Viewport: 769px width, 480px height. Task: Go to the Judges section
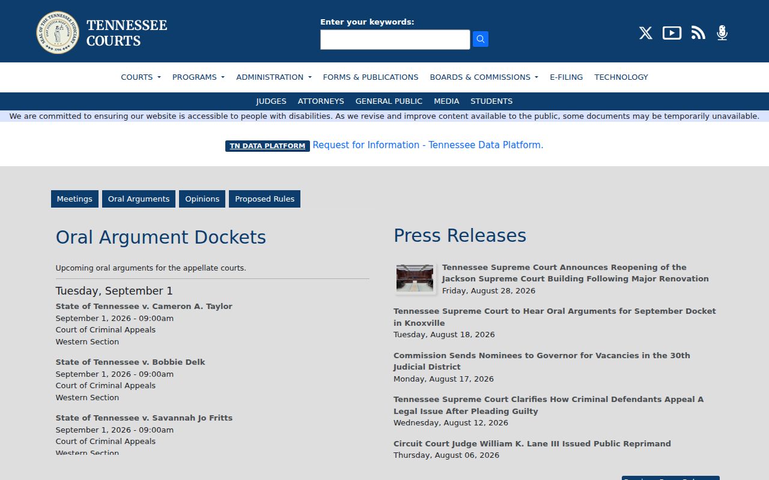coord(271,101)
